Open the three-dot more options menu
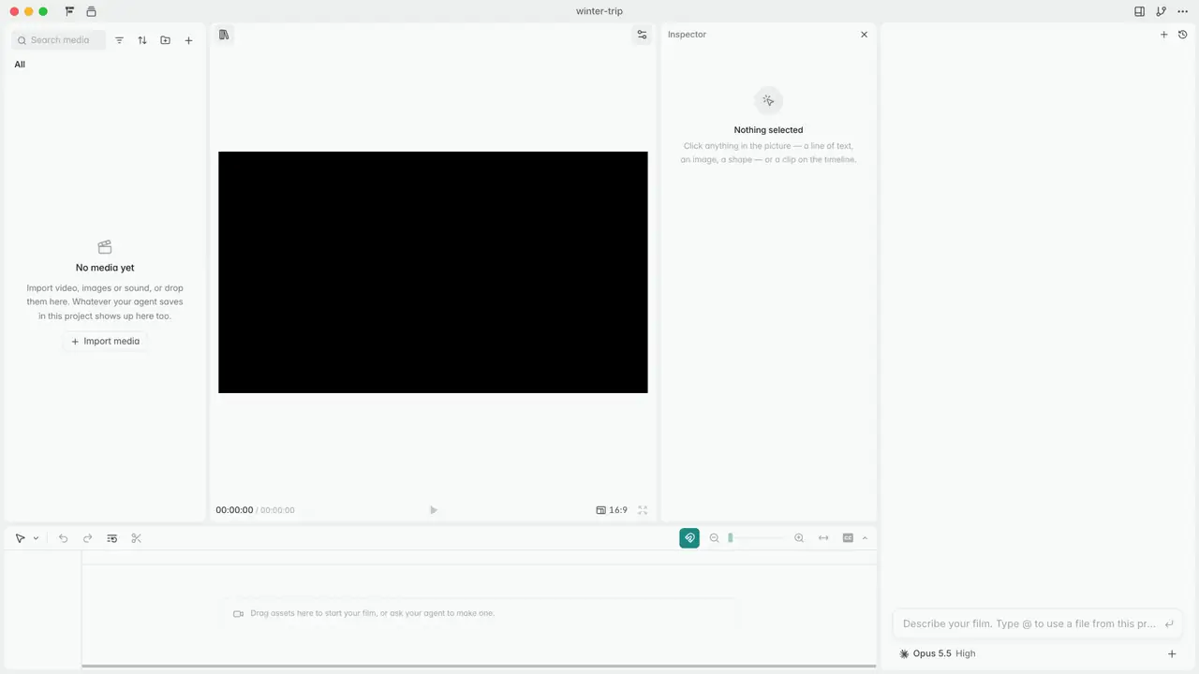The width and height of the screenshot is (1199, 674). (1183, 11)
